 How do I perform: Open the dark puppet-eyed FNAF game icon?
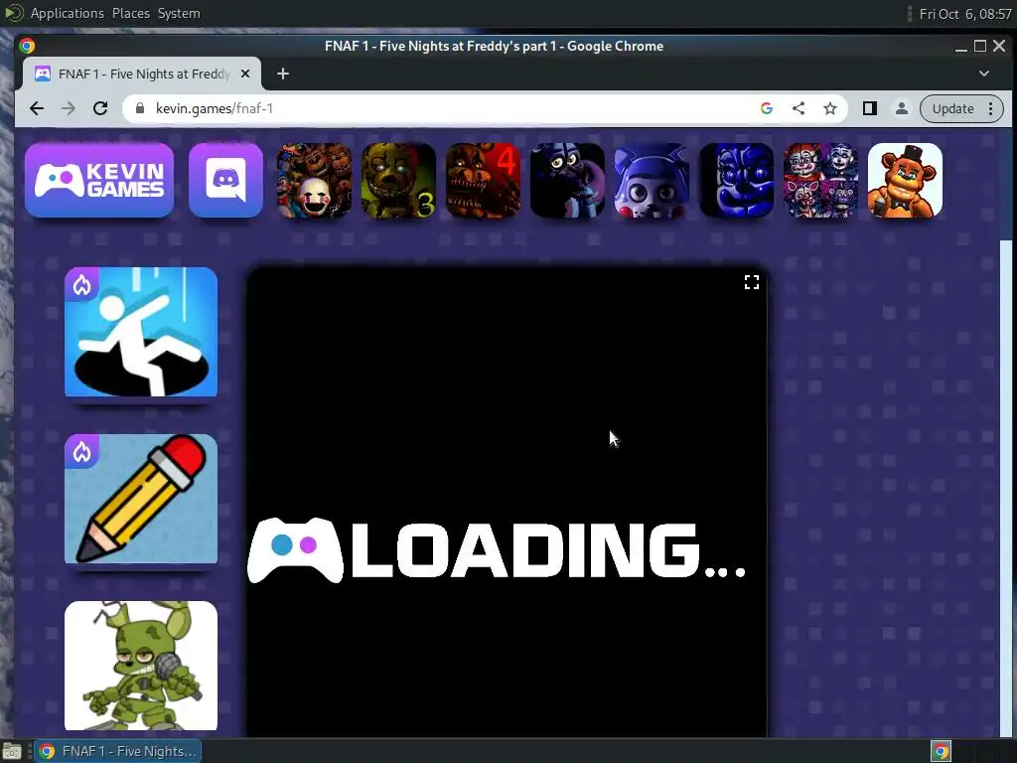coord(567,181)
